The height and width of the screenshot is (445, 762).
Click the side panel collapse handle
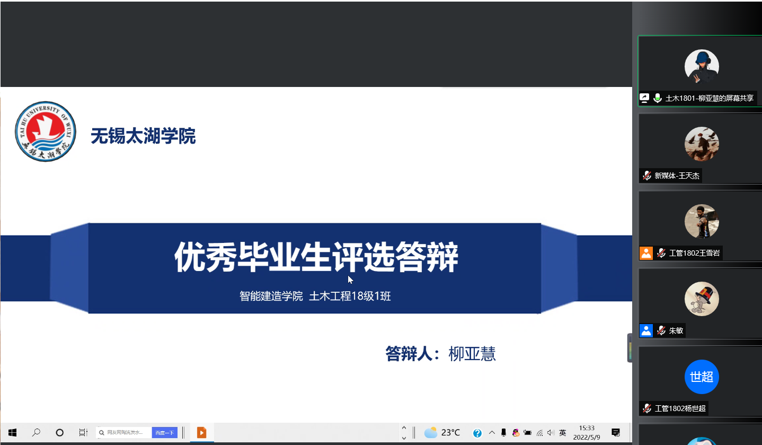(630, 348)
